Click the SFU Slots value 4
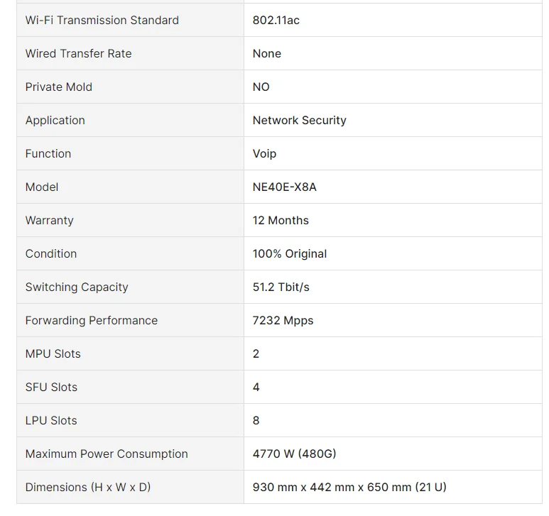 (x=256, y=388)
